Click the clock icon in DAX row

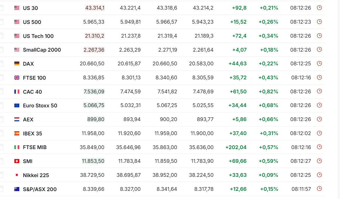pyautogui.click(x=319, y=63)
